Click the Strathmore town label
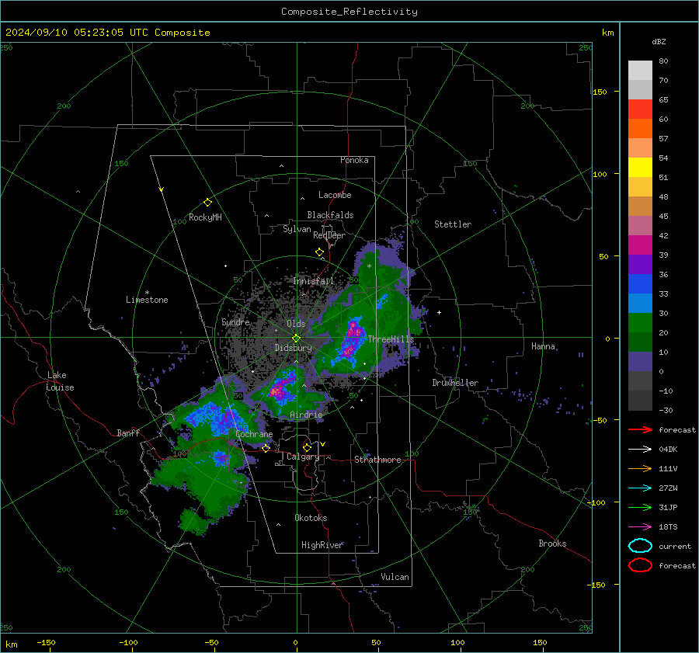The width and height of the screenshot is (699, 653). pos(377,460)
